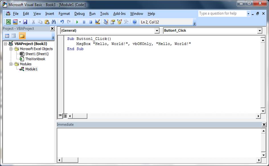The width and height of the screenshot is (269, 166).
Task: Open the Insert object dropdown arrow
Action: click(x=20, y=22)
